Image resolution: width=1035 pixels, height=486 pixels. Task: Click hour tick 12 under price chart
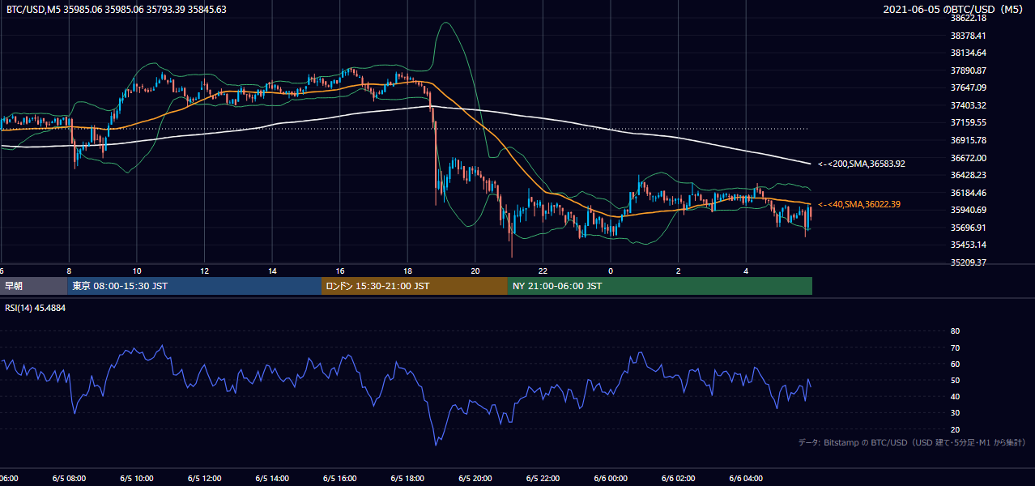(205, 271)
